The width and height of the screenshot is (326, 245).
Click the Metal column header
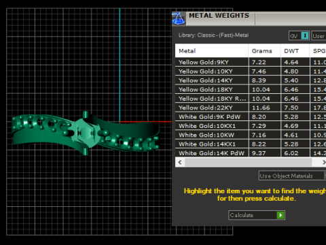(212, 51)
